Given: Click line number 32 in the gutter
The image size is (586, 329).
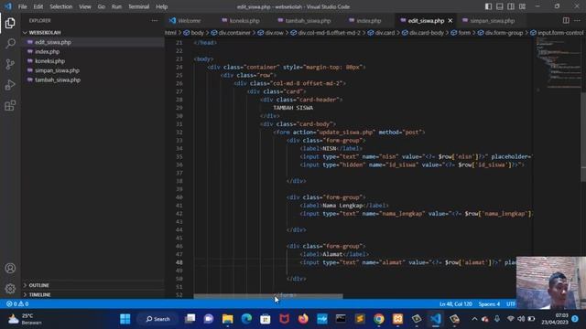Looking at the screenshot, I should (x=179, y=132).
